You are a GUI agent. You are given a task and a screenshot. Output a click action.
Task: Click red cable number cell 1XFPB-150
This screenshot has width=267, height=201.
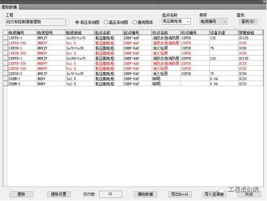(x=22, y=43)
